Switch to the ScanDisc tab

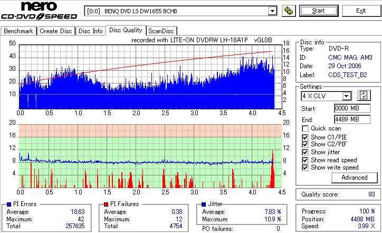[161, 31]
